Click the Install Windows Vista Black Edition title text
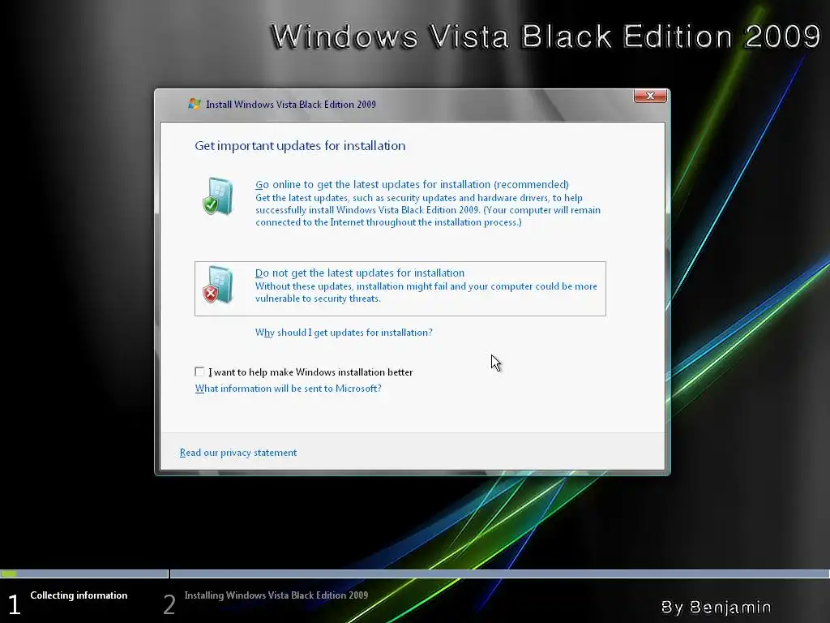The width and height of the screenshot is (830, 623). coord(291,105)
